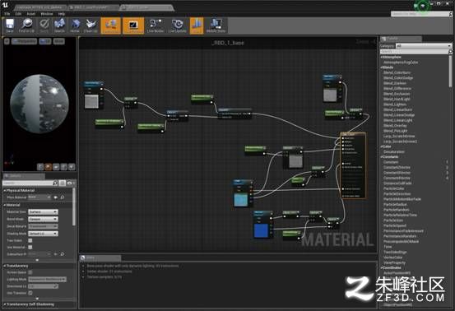Open the Shading Model dropdown
The width and height of the screenshot is (455, 311).
[43, 234]
